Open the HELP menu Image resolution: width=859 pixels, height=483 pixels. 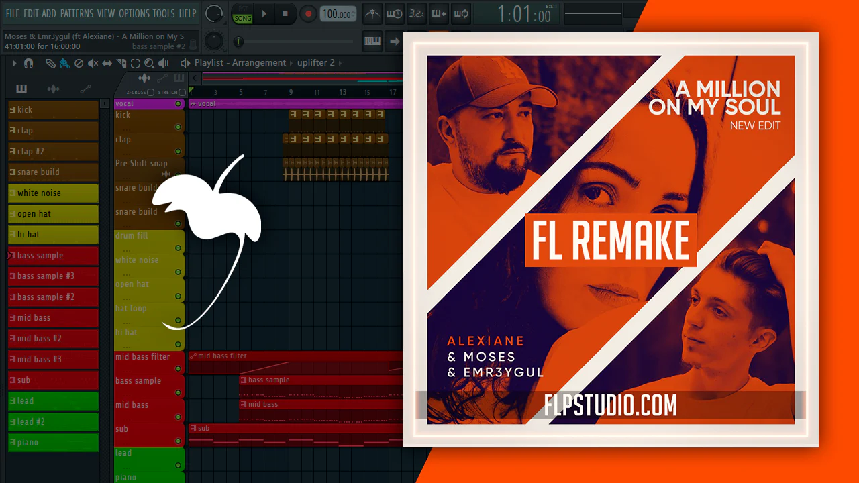pyautogui.click(x=187, y=13)
